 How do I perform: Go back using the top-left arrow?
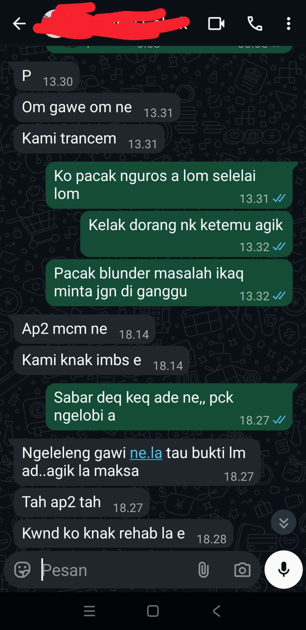point(19,24)
